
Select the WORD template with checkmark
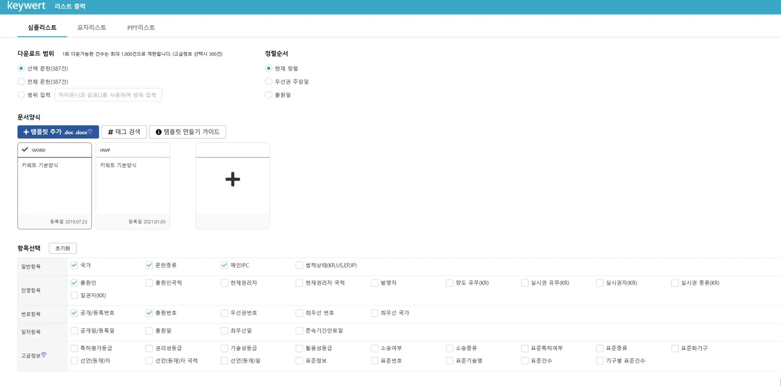pyautogui.click(x=55, y=185)
